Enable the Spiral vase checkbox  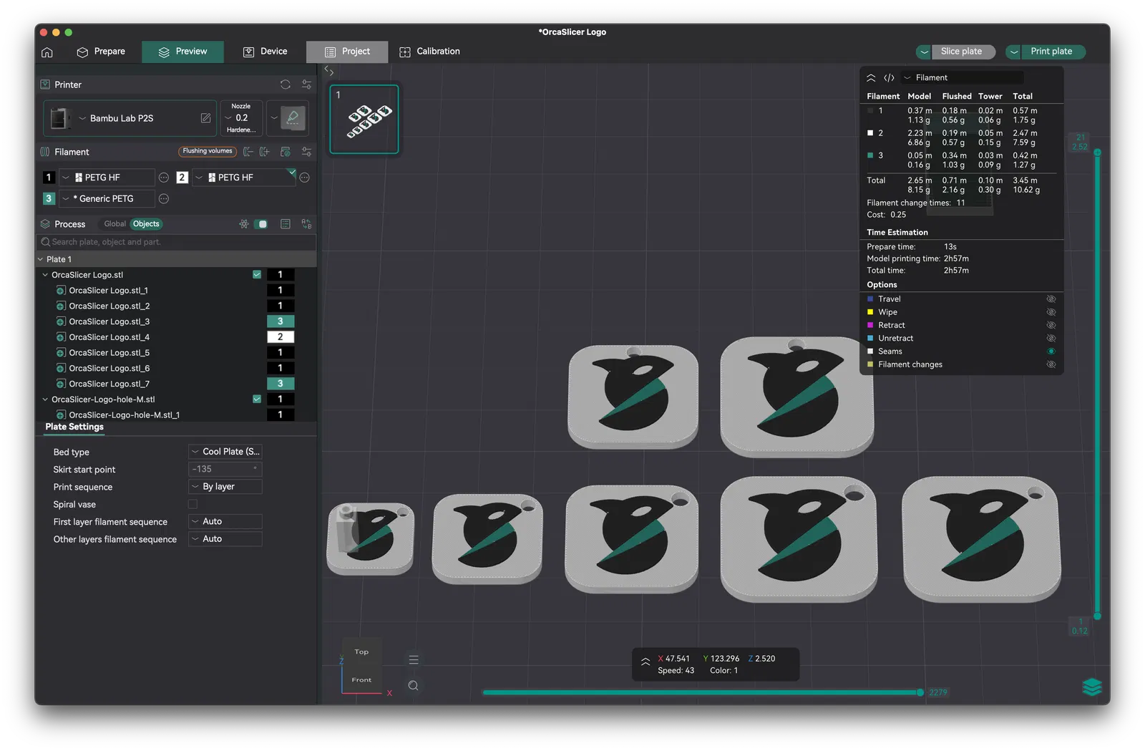pyautogui.click(x=193, y=505)
